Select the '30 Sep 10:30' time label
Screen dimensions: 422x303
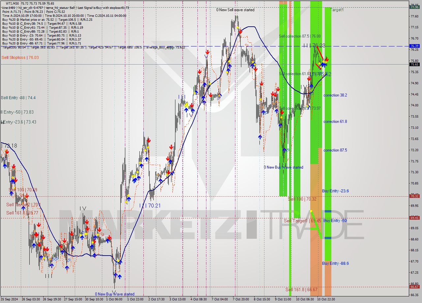pyautogui.click(x=94, y=299)
